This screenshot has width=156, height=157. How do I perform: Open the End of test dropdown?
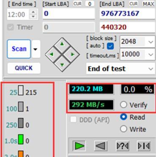(x=120, y=69)
